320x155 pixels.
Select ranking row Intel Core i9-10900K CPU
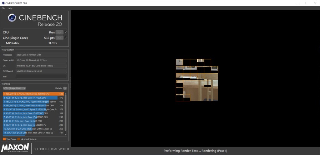[33, 94]
